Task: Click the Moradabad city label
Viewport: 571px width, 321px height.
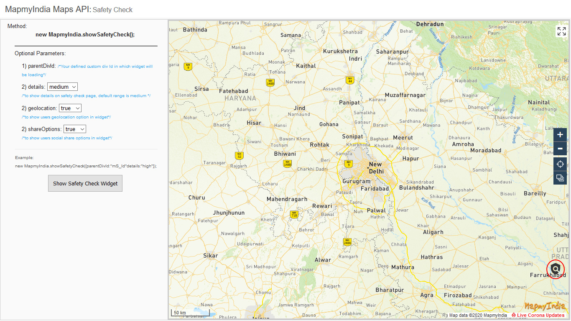Action: click(x=486, y=150)
